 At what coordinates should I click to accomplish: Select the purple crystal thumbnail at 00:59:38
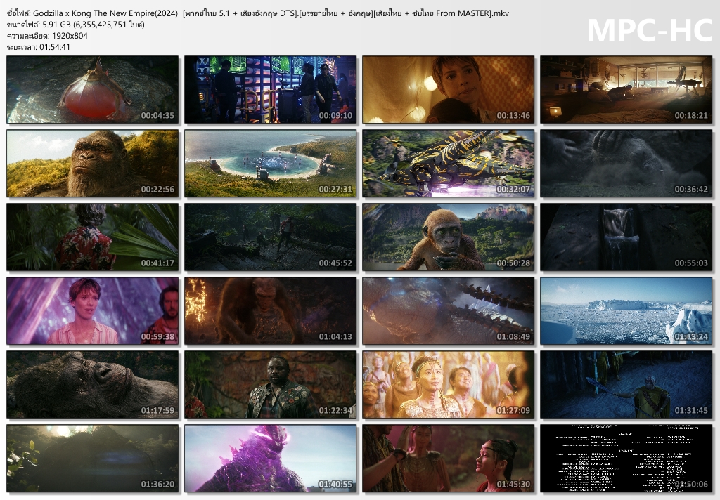pos(93,310)
